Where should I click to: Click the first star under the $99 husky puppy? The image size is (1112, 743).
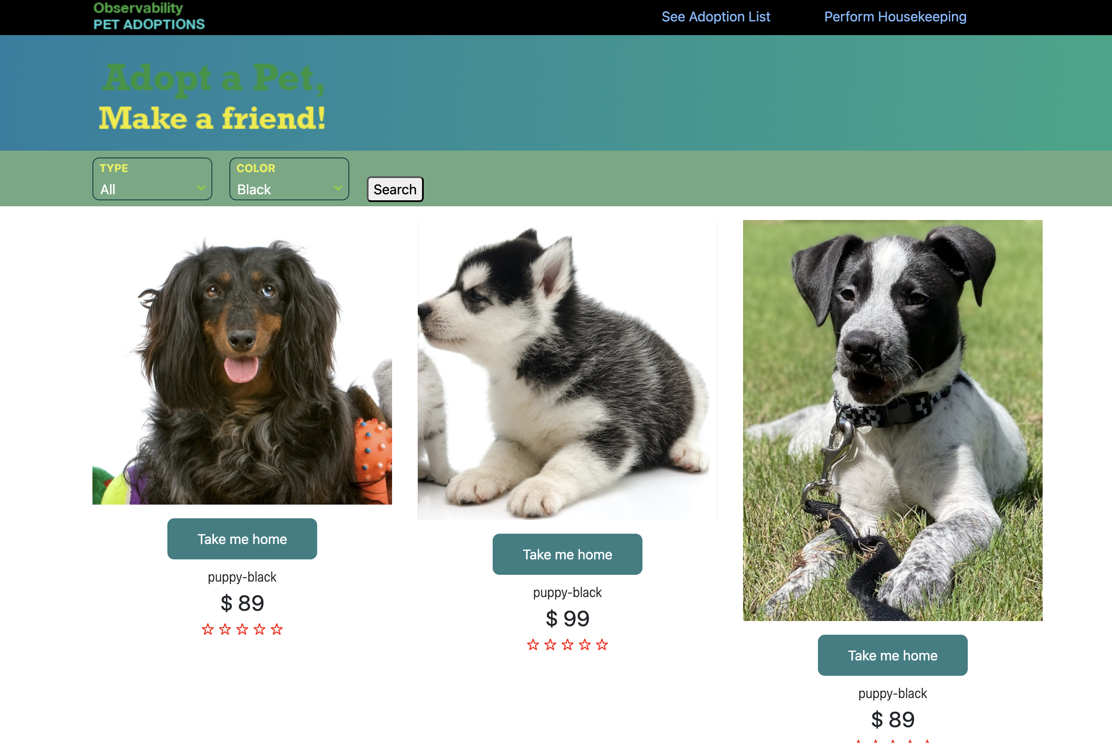(533, 645)
